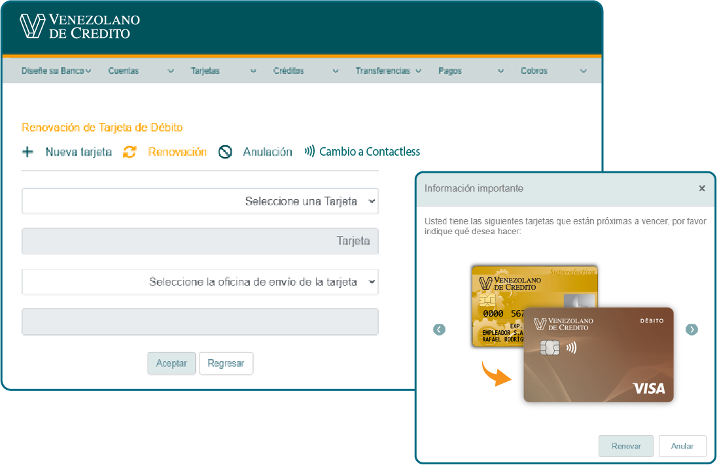Screen dimensions: 717x465
Task: Expand chevron next to Pagos
Action: [500, 71]
